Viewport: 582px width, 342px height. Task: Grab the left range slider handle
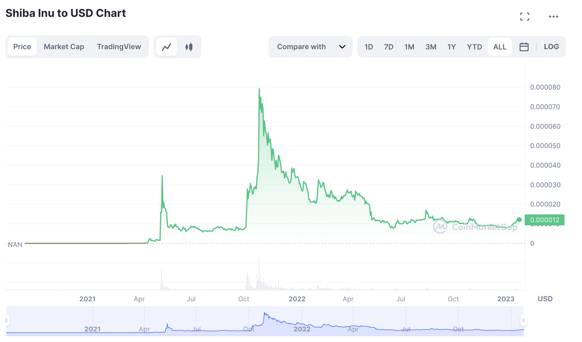[7, 320]
